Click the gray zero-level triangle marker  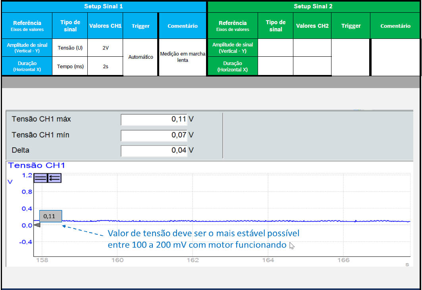pyautogui.click(x=37, y=225)
